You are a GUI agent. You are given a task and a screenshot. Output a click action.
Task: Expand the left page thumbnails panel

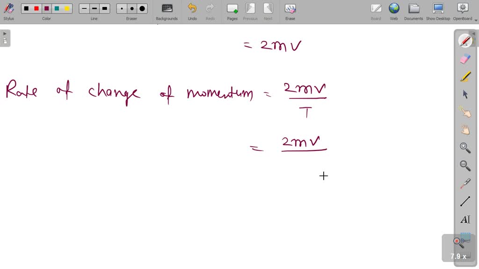[x=5, y=38]
